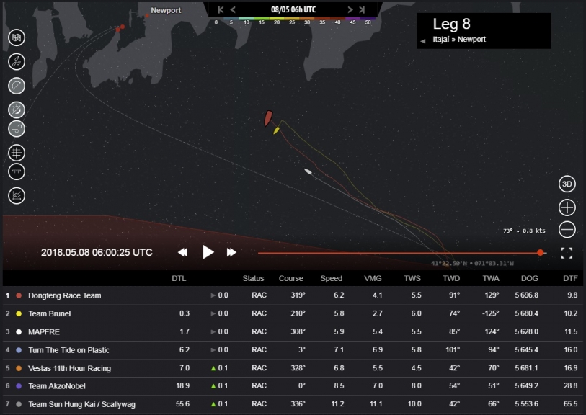Jump to last timestamp in date bar
586x415 pixels.
click(362, 9)
